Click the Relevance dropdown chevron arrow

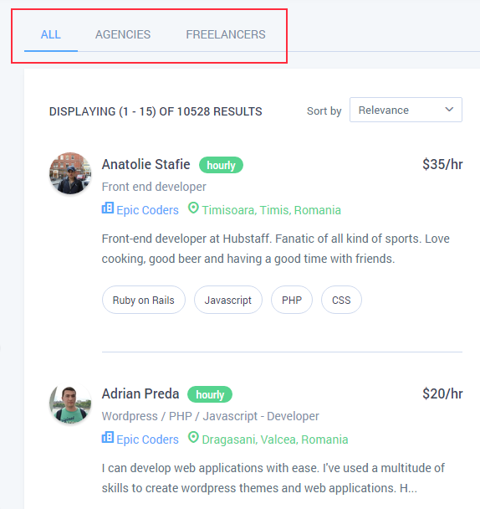[449, 110]
